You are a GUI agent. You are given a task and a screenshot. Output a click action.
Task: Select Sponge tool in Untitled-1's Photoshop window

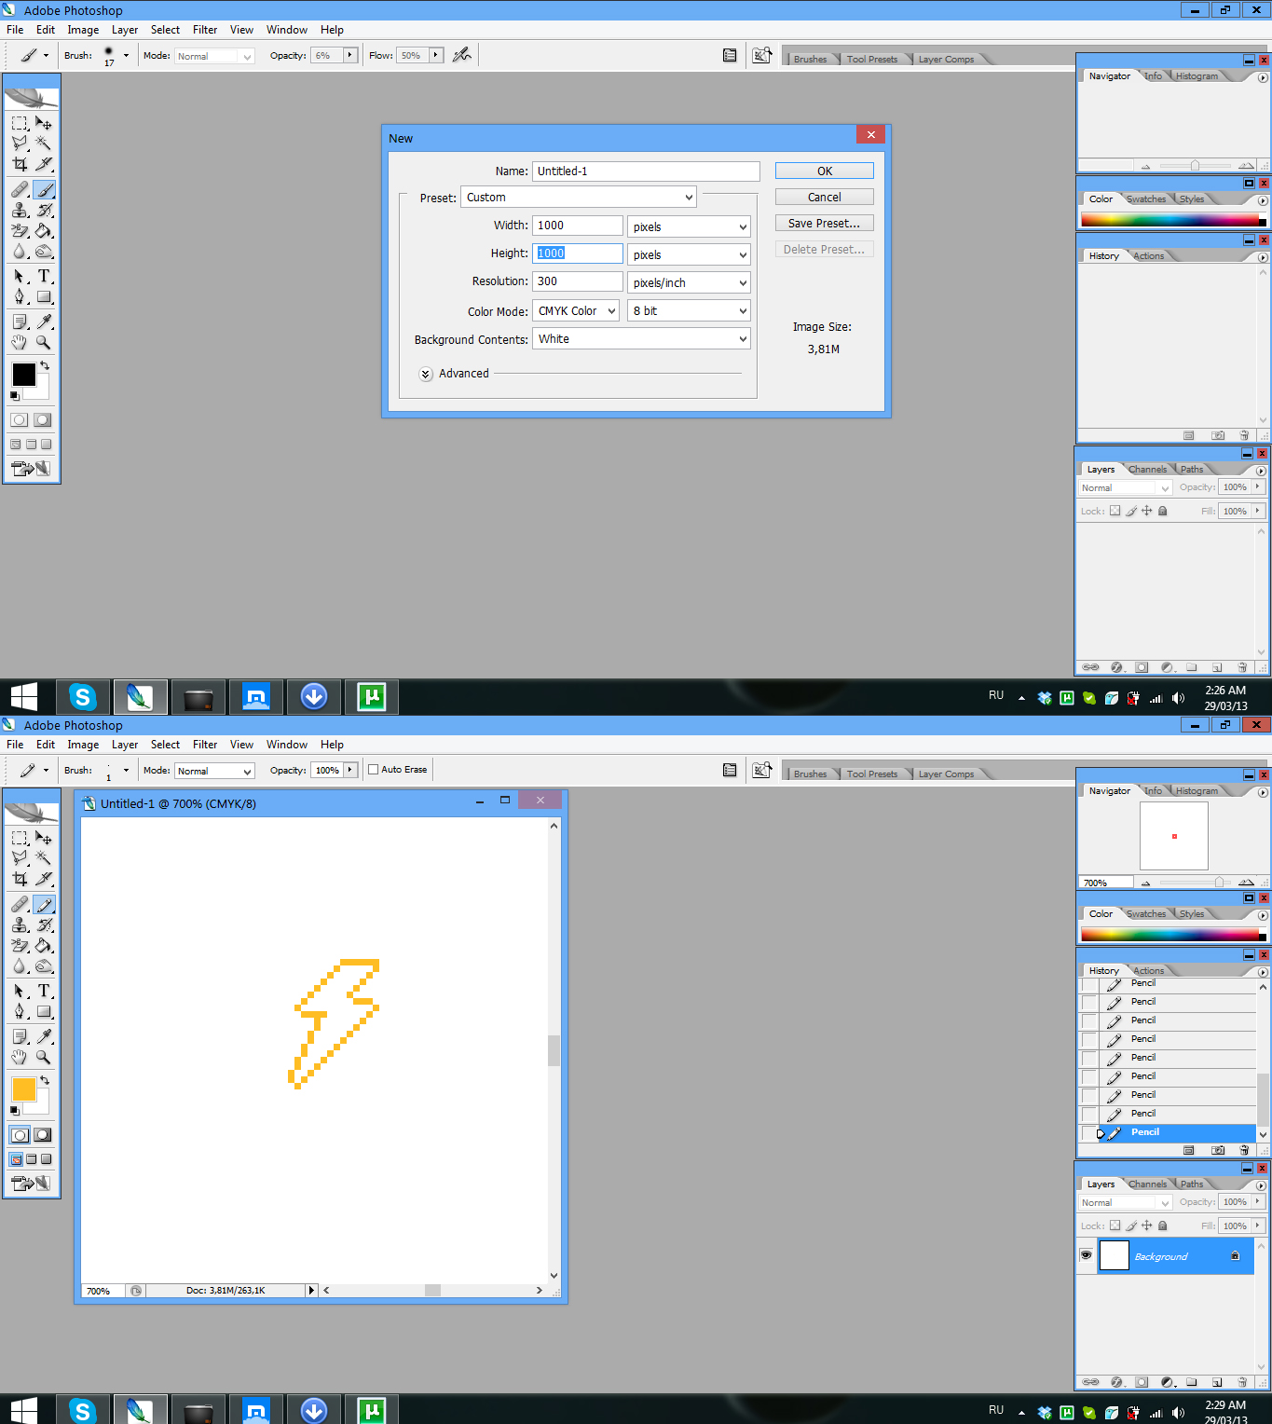click(44, 965)
